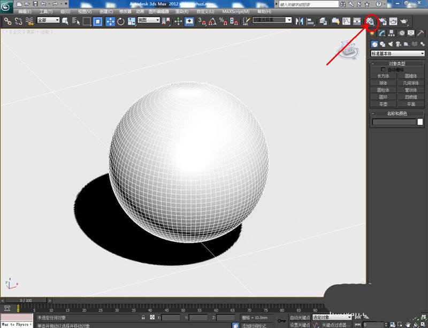The image size is (428, 328).
Task: Click the white object color swatch
Action: tap(420, 122)
